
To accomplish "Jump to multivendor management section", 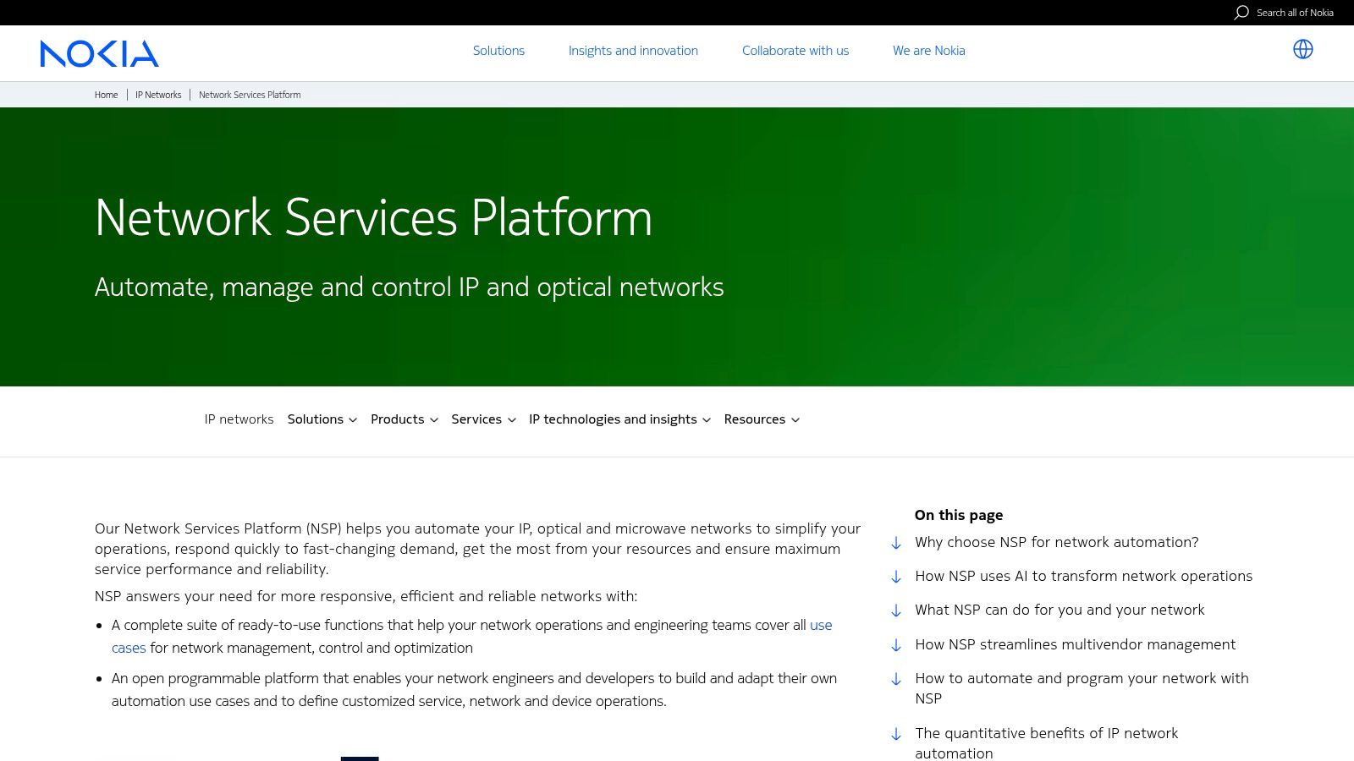I will [x=1075, y=644].
